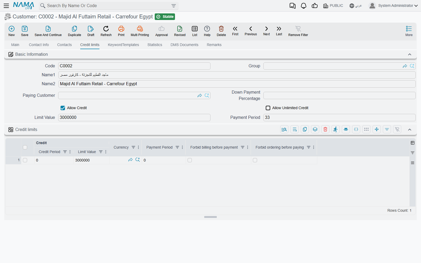421x263 pixels.
Task: Open the DMS Documents tab
Action: point(184,45)
